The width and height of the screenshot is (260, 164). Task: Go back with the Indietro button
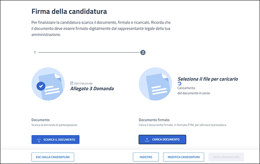146,157
